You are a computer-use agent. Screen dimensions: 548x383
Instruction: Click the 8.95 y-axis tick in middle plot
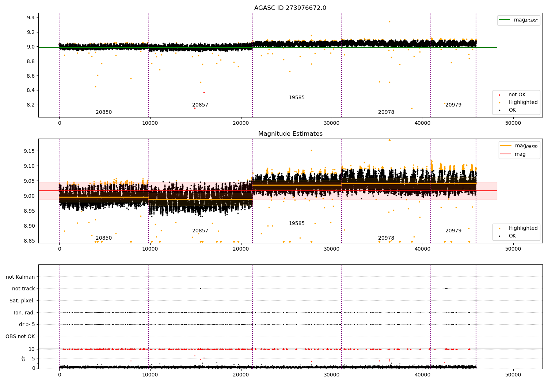click(30, 211)
